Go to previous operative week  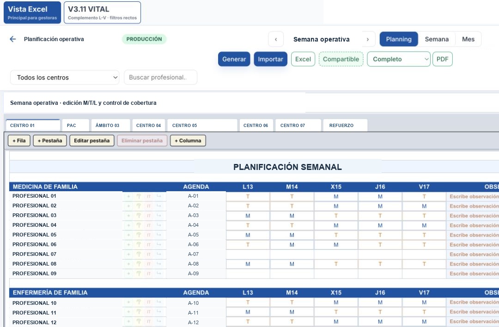click(276, 39)
